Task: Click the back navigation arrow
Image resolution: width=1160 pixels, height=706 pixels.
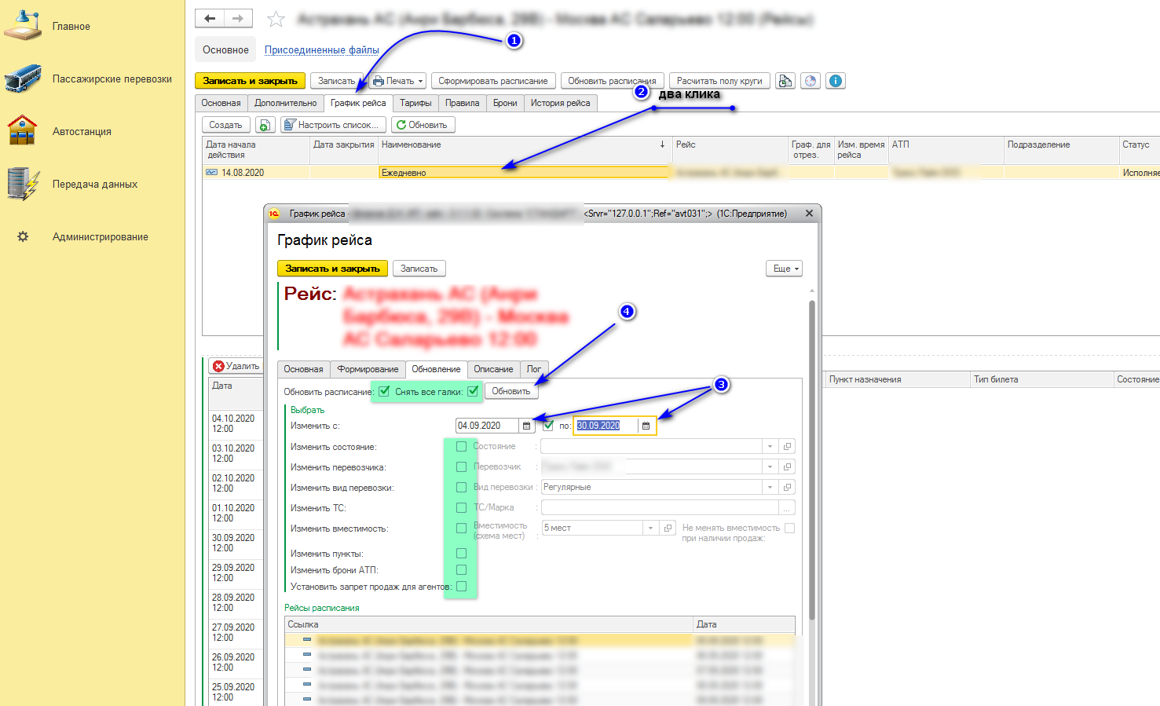Action: click(x=210, y=18)
